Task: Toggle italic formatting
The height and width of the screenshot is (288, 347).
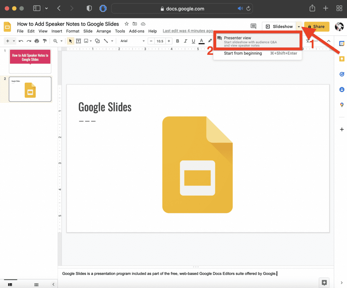Action: [x=185, y=41]
